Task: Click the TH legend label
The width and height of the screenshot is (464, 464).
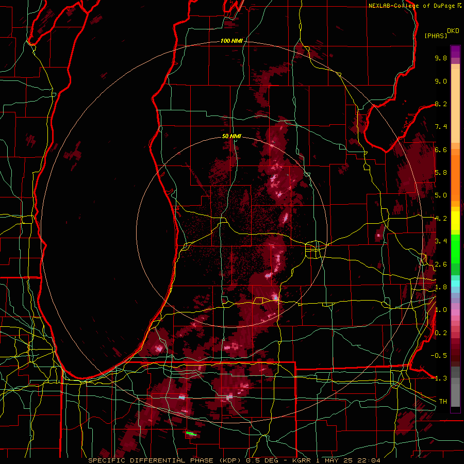Action: [x=443, y=402]
